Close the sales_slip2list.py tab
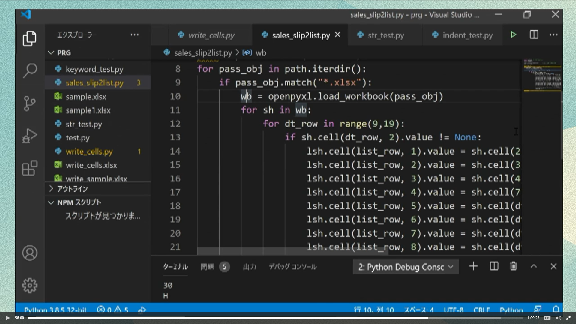The height and width of the screenshot is (324, 576). 337,35
